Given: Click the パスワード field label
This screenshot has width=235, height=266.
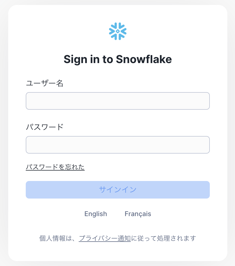Looking at the screenshot, I should click(x=45, y=127).
